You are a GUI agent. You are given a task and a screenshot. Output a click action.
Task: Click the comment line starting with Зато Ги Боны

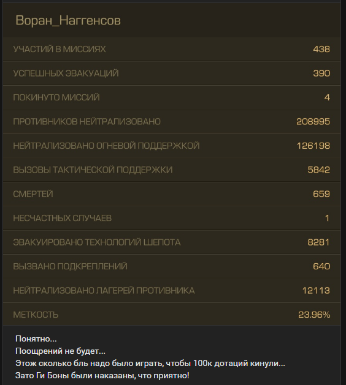pyautogui.click(x=102, y=375)
